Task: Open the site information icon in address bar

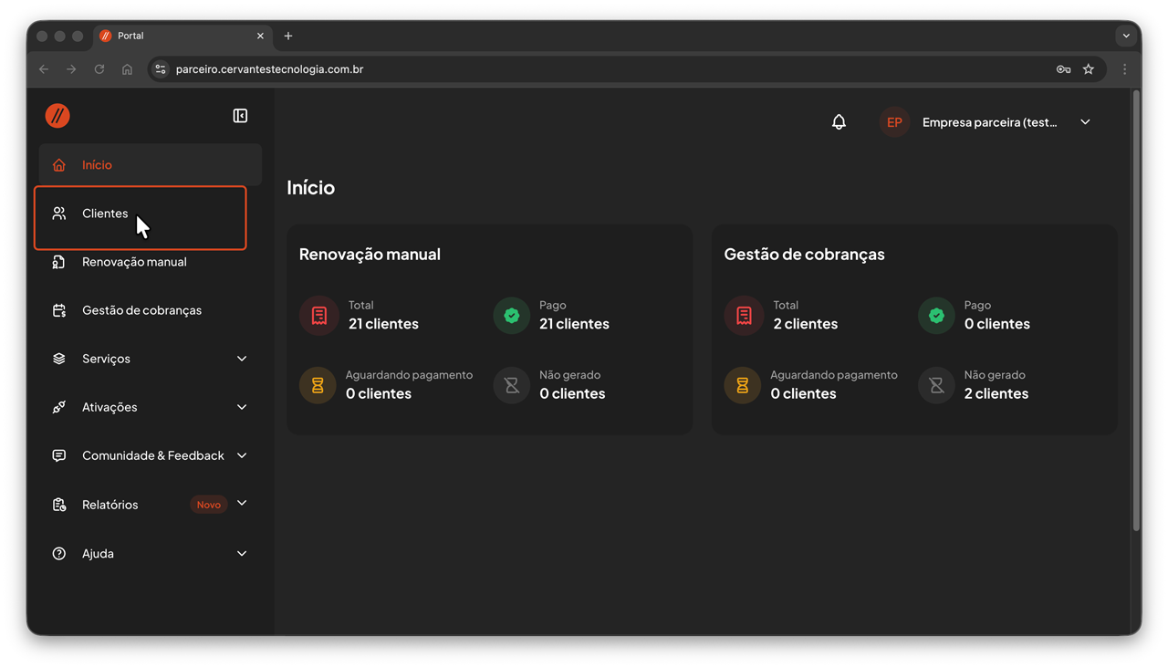Action: click(161, 69)
